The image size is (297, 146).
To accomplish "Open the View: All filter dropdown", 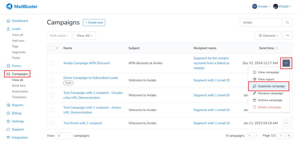I will click(84, 36).
